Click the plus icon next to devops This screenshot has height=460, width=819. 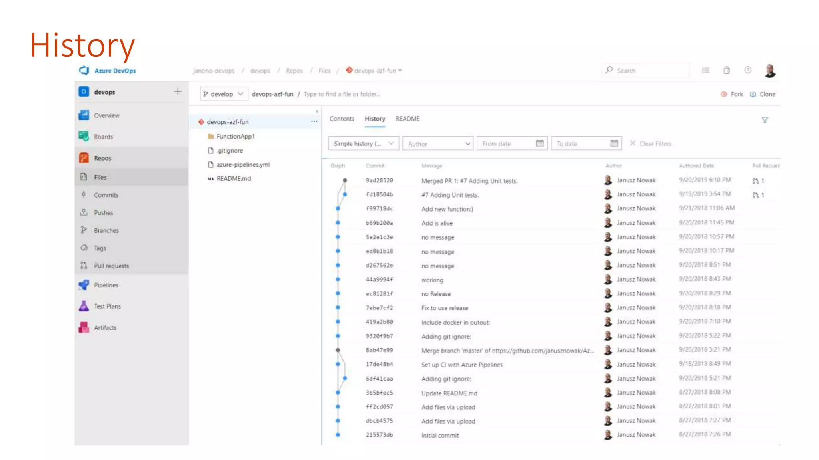coord(178,92)
